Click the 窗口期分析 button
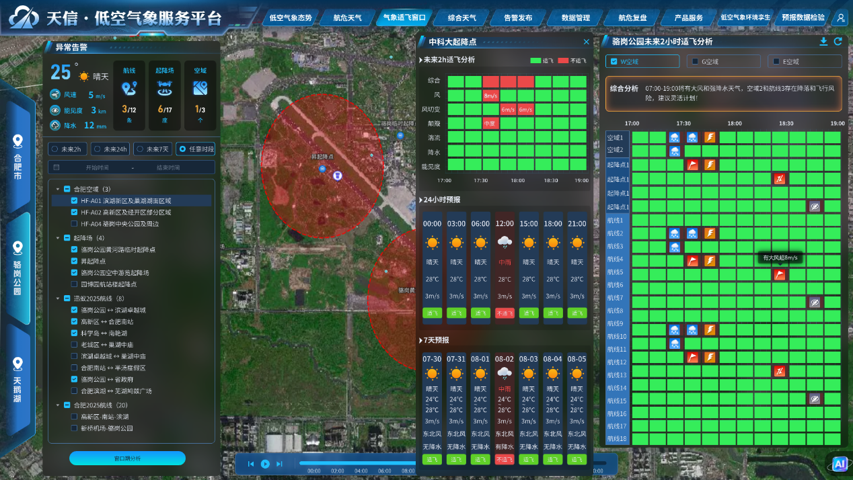853x480 pixels. pos(127,458)
